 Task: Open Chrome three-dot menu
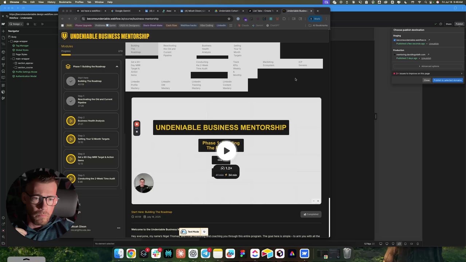coord(326,19)
